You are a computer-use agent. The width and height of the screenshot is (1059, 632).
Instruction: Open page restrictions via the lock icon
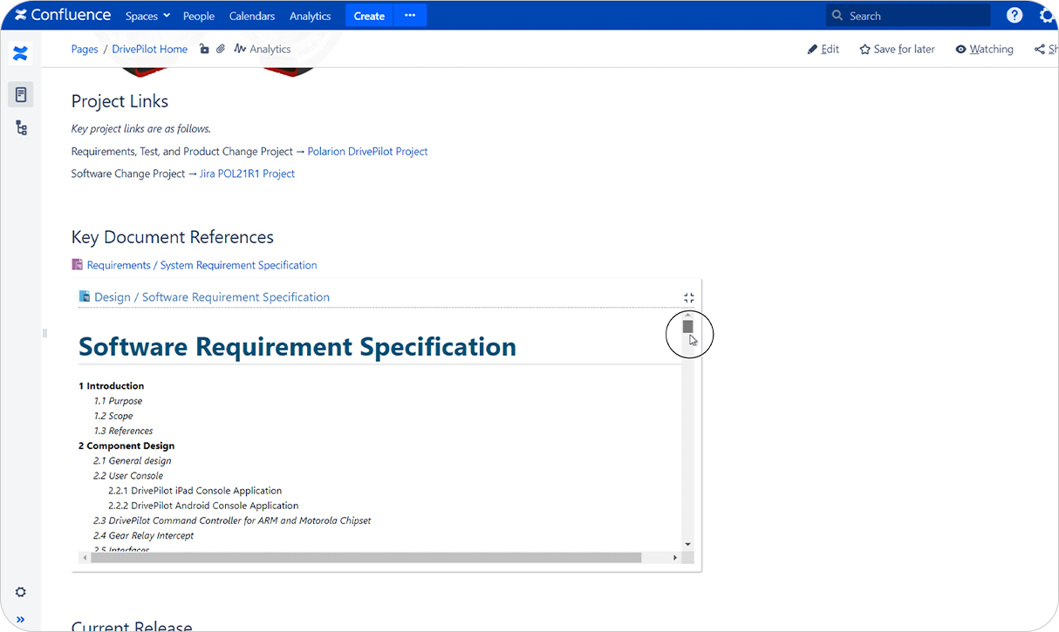tap(204, 49)
